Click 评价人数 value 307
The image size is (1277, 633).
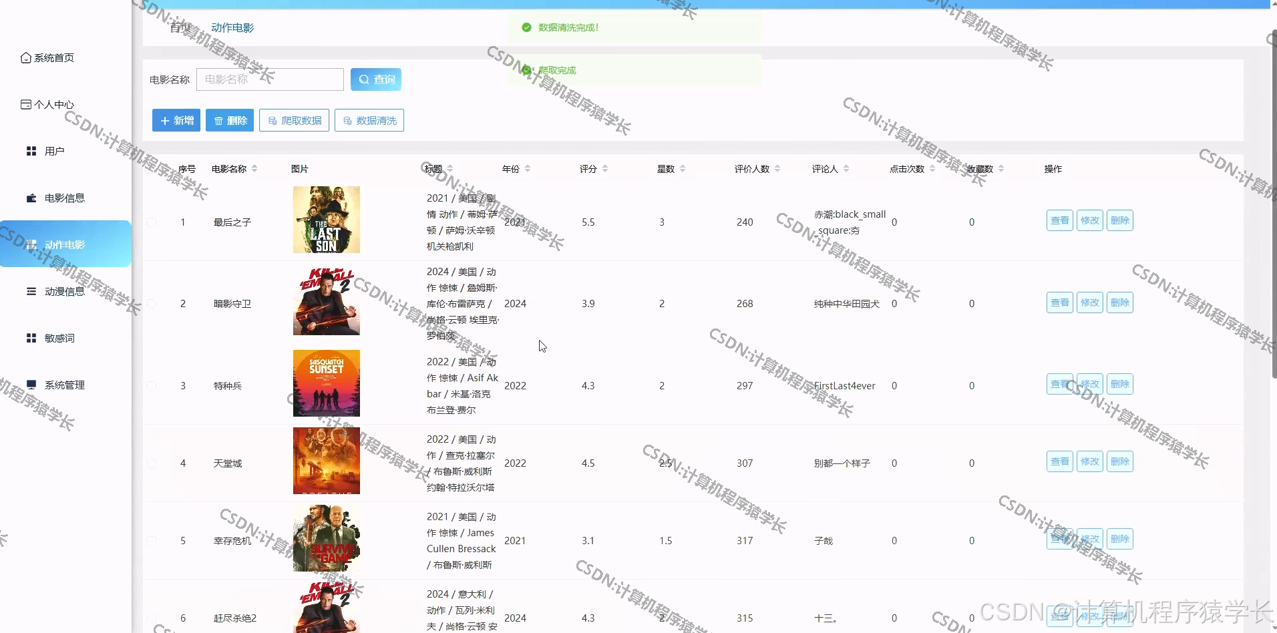[745, 463]
